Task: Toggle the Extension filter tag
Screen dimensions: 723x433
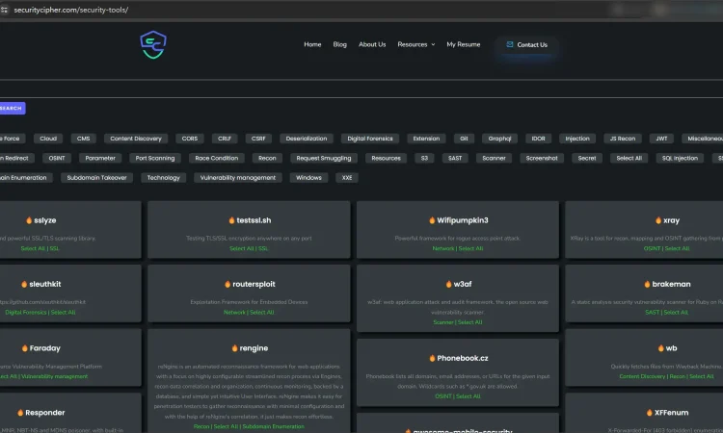Action: point(426,139)
